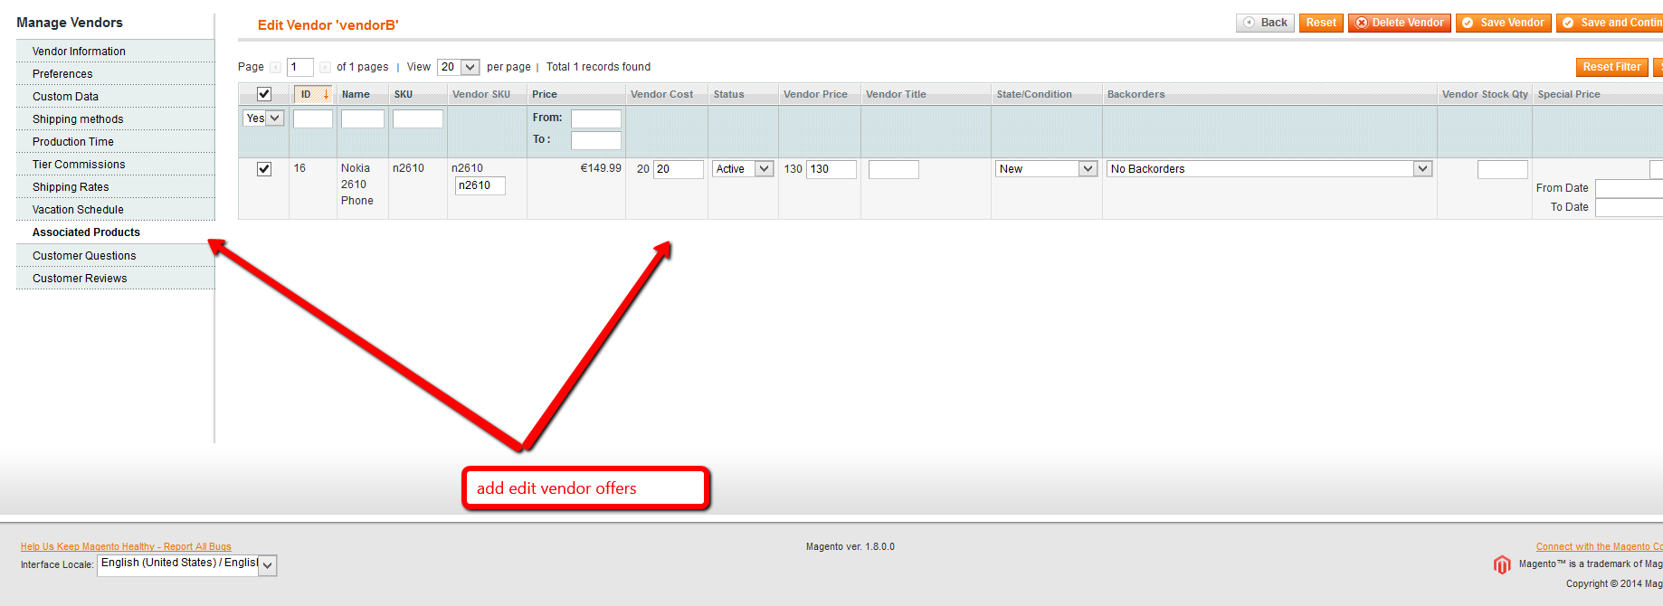Screen dimensions: 1663x606
Task: Select the Associated Products tab
Action: (116, 232)
